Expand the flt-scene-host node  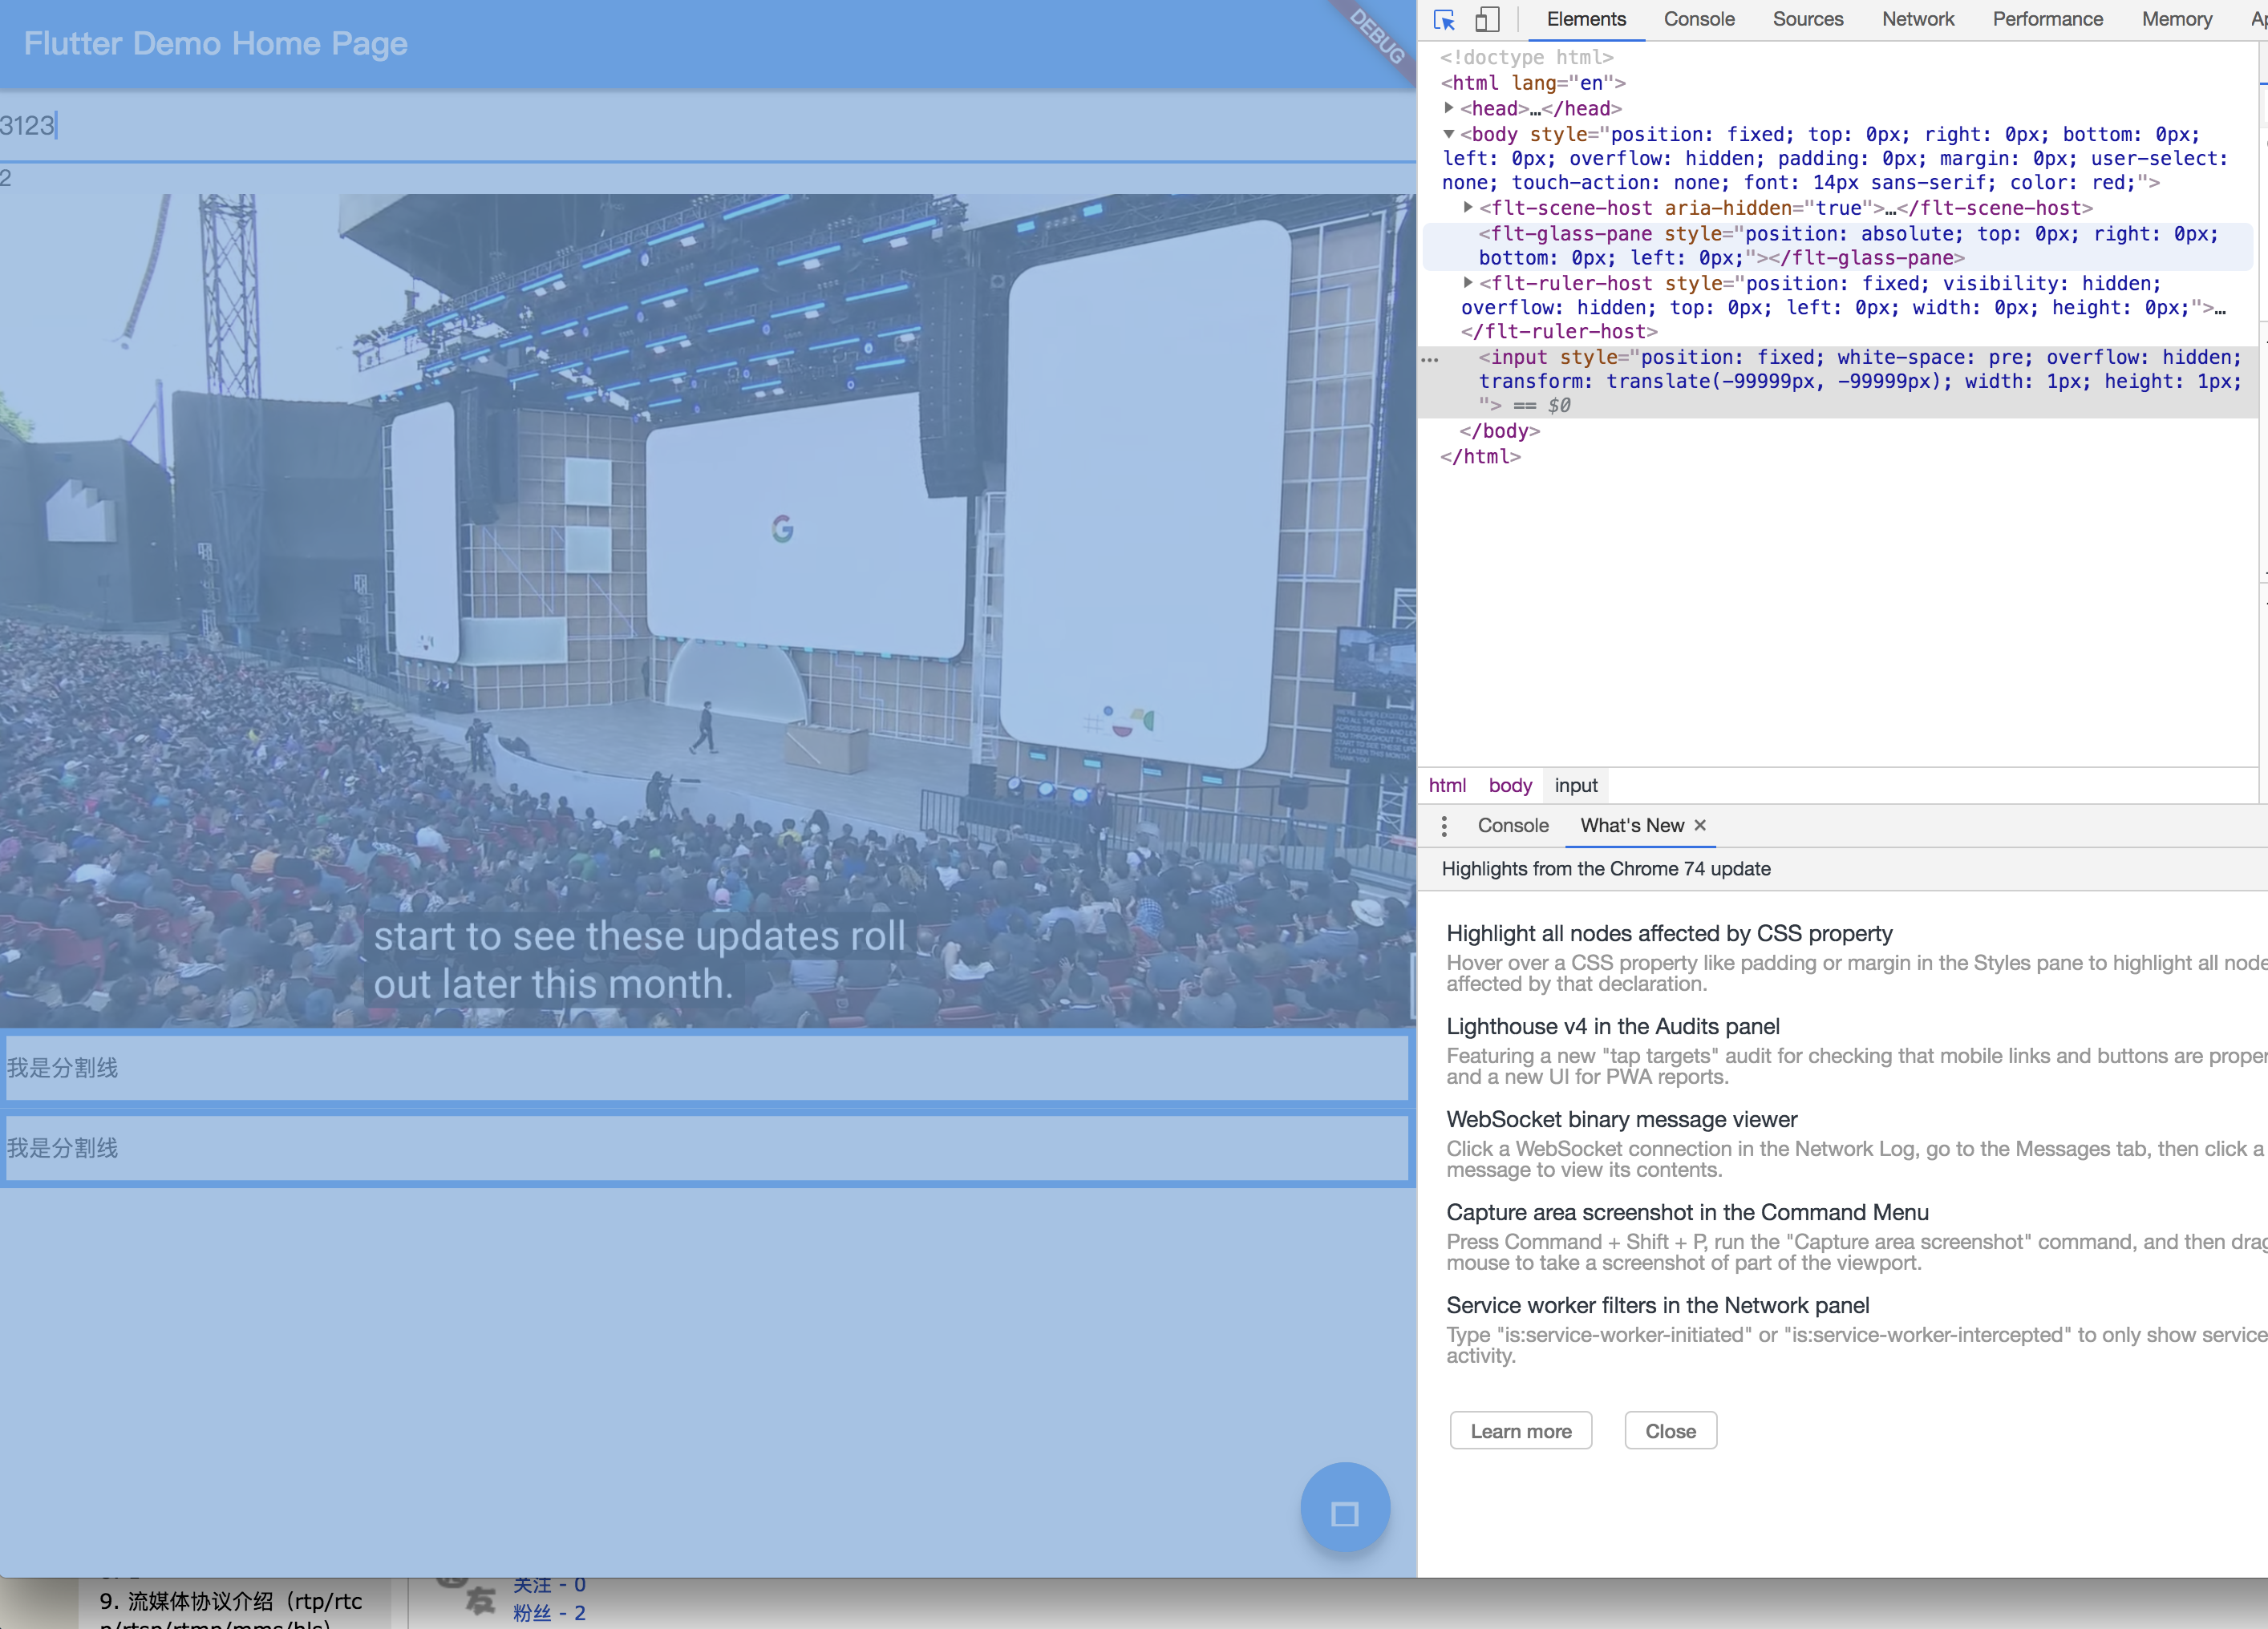(x=1467, y=208)
